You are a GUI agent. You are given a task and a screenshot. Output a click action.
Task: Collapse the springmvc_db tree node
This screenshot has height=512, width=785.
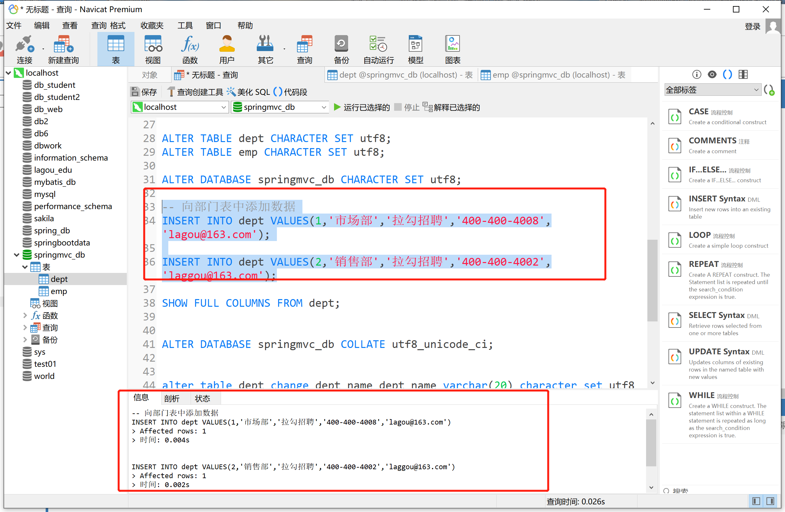(17, 255)
